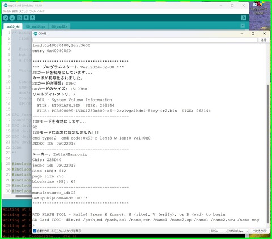The image size is (272, 239).
Task: Switch to the SD_esp32.h tab
Action: (x=59, y=27)
